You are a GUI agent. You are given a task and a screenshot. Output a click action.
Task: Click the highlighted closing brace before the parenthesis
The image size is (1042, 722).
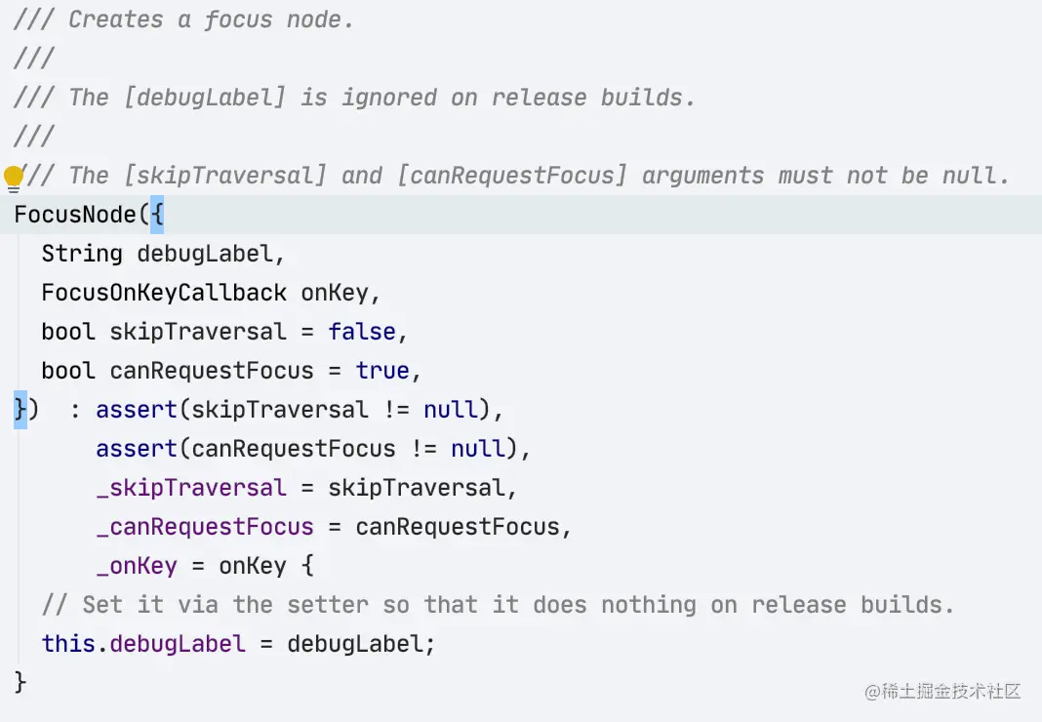pos(20,410)
